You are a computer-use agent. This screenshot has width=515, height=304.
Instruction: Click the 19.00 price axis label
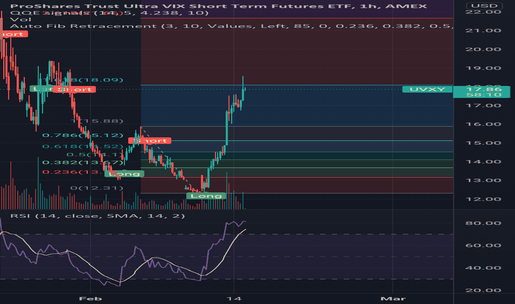click(483, 68)
